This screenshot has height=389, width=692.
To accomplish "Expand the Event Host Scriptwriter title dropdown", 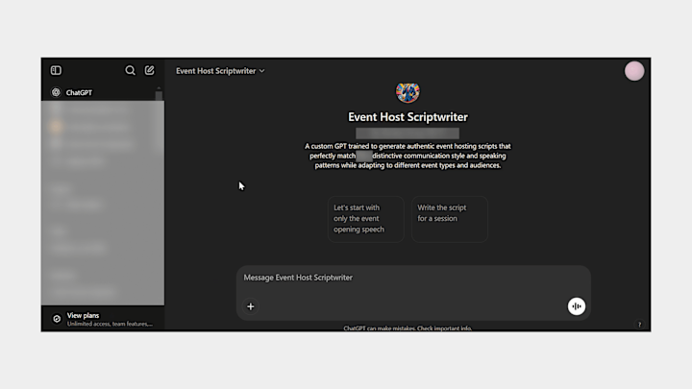I will click(x=220, y=71).
